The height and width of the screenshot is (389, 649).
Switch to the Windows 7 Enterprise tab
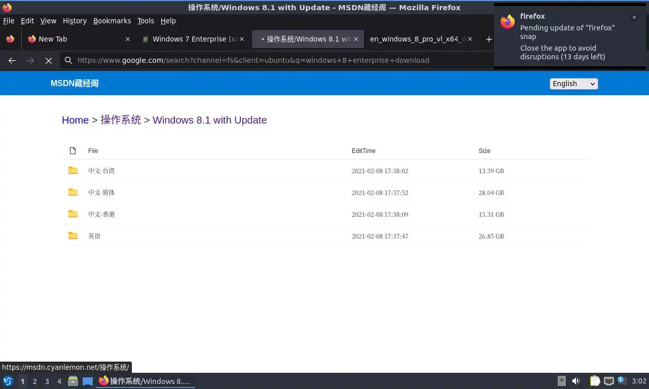pyautogui.click(x=193, y=39)
